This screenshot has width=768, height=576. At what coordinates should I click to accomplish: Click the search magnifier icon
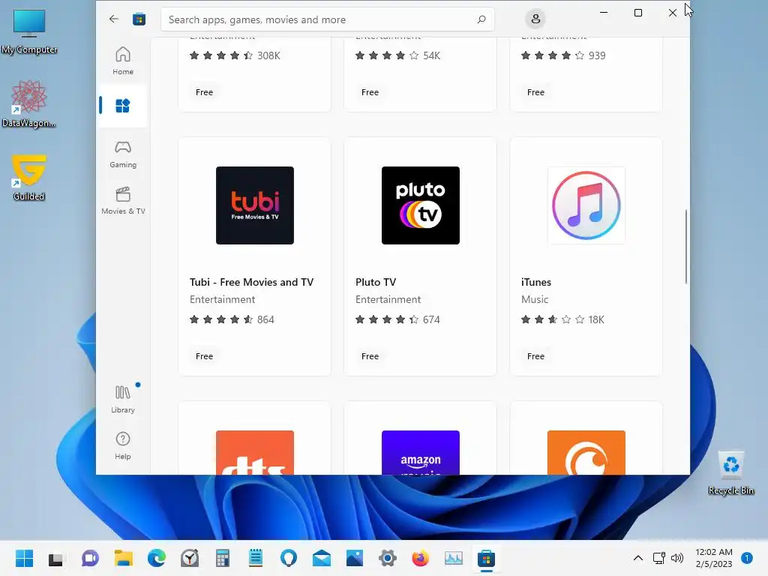(x=481, y=19)
